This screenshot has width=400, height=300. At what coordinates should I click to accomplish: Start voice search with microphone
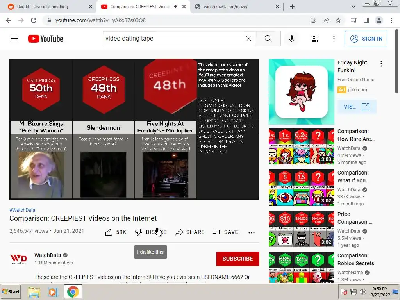291,39
